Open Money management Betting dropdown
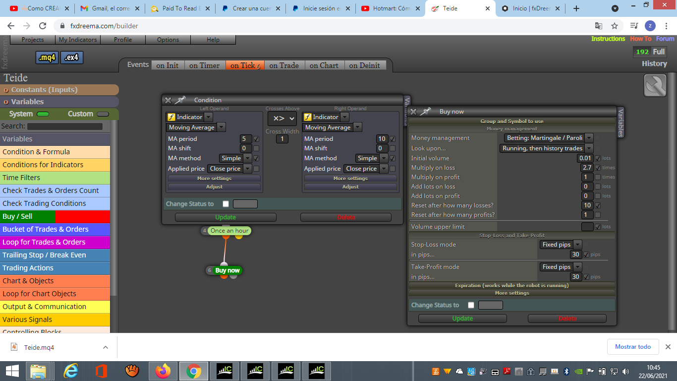 [589, 138]
